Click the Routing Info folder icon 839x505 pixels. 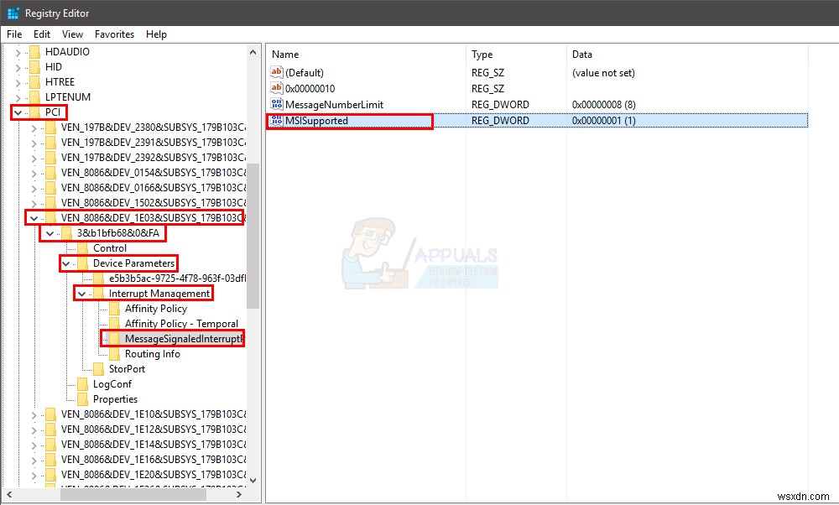point(114,354)
